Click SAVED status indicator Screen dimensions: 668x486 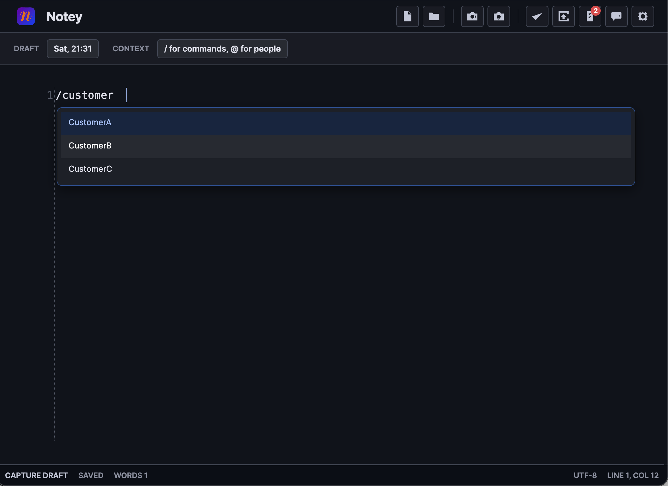point(91,475)
